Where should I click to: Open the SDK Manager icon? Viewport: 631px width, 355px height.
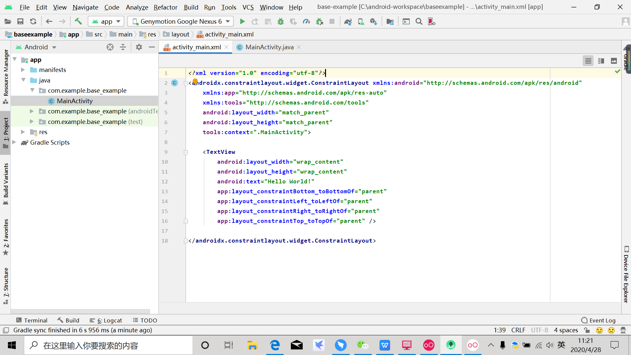pyautogui.click(x=374, y=21)
